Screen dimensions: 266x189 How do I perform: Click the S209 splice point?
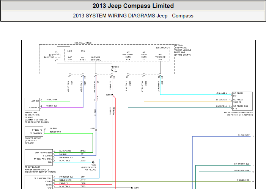tap(112, 95)
